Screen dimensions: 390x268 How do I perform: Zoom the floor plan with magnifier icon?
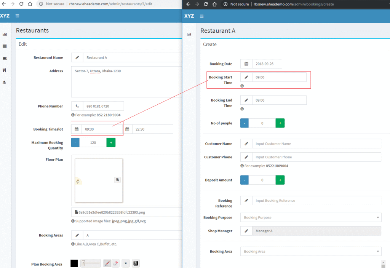tap(117, 180)
